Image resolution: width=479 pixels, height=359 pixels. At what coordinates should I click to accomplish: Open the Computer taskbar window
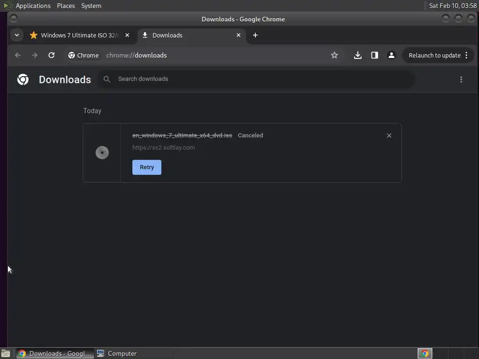coord(116,353)
